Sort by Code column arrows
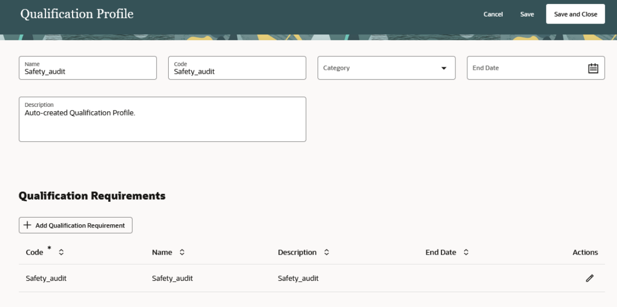Screen dimensions: 617x307 [x=61, y=253]
